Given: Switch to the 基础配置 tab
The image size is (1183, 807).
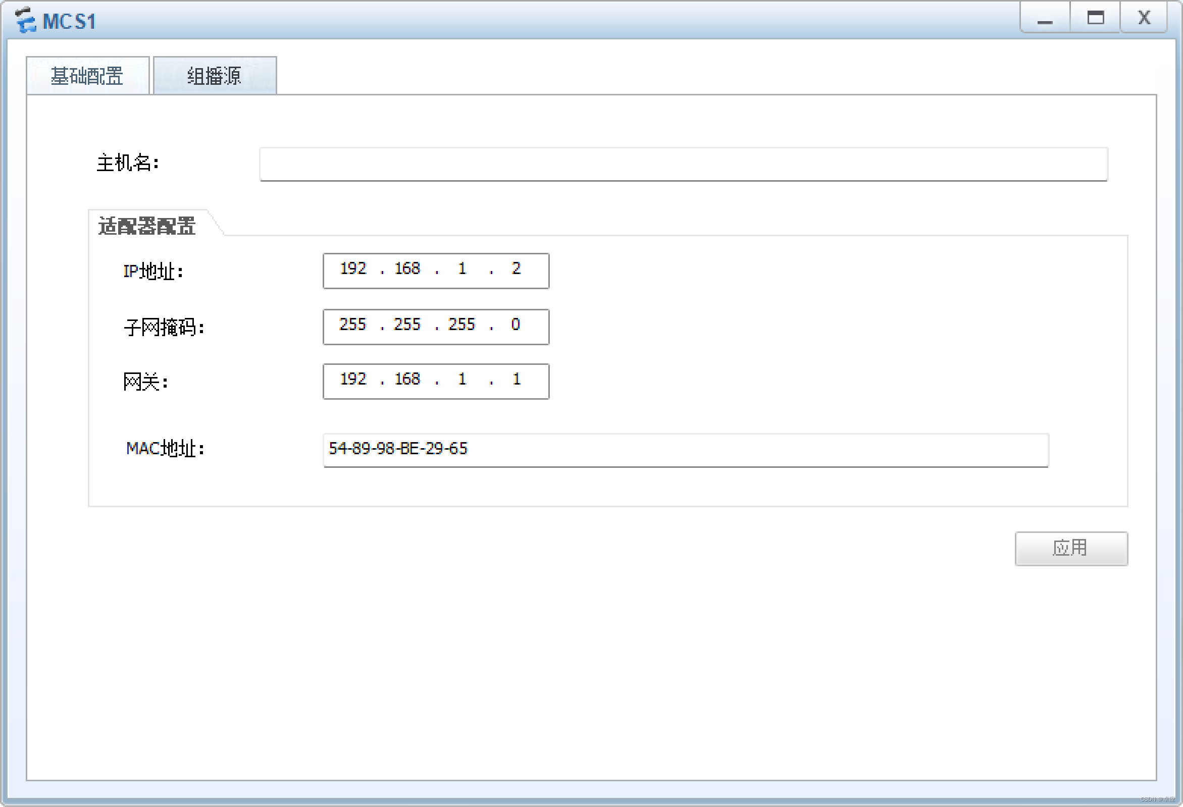Looking at the screenshot, I should tap(87, 76).
